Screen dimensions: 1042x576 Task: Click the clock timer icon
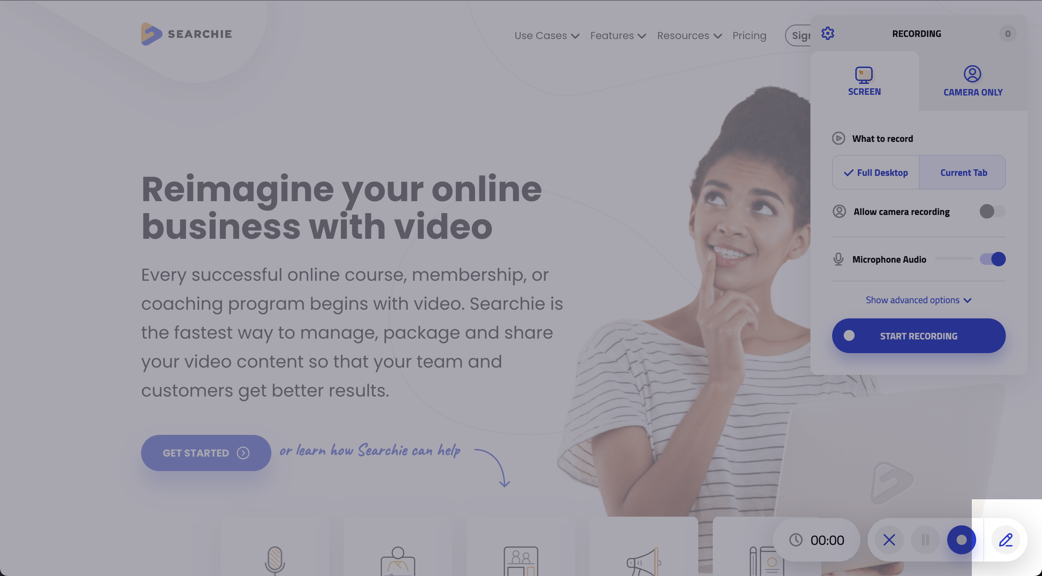(796, 539)
